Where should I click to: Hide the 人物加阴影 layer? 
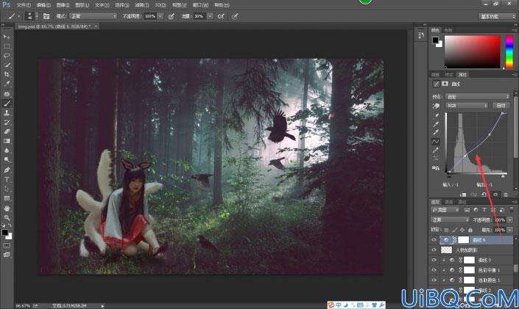point(434,250)
